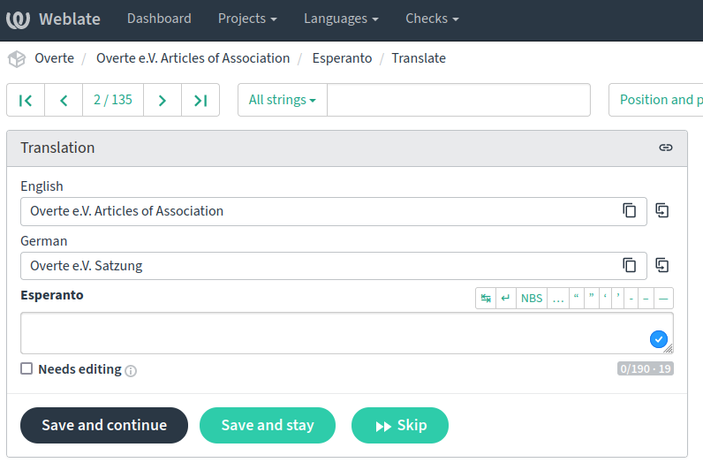Open Overte e.V. Articles of Association breadcrumb
703x470 pixels.
click(193, 58)
